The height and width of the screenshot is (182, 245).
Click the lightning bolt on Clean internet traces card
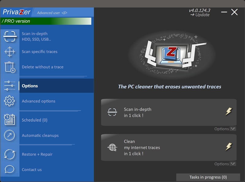229,147
